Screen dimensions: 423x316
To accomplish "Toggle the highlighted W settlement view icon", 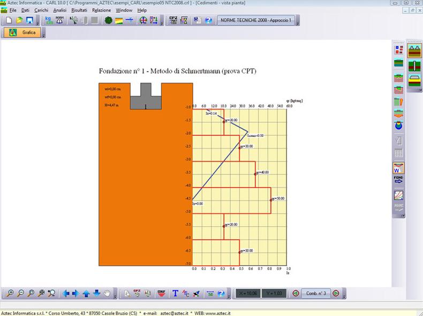I will [398, 167].
